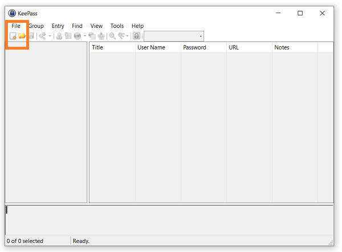Click the Copy URL to clipboard icon

[x=92, y=36]
